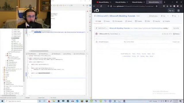
Task: Fork the repository with Fork button
Action: point(174,16)
